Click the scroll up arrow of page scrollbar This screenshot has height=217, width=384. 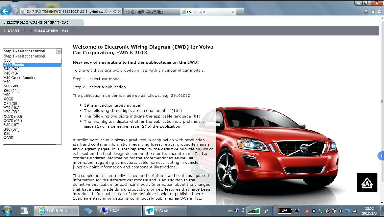(x=382, y=18)
